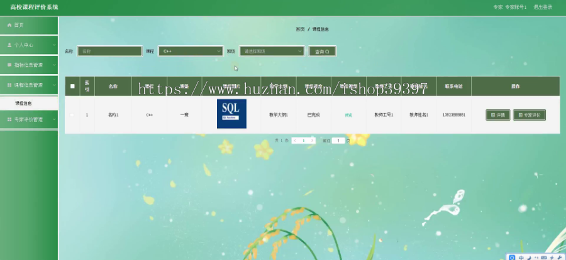This screenshot has height=260, width=566.
Task: Click the grid icon beside 课程信息管理
Action: tap(9, 85)
